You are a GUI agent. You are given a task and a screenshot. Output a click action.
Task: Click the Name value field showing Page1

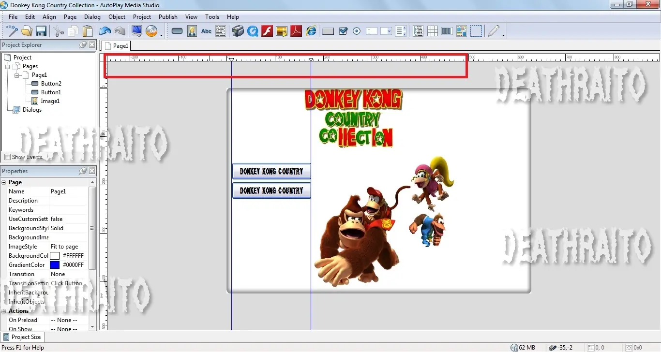[x=69, y=191]
